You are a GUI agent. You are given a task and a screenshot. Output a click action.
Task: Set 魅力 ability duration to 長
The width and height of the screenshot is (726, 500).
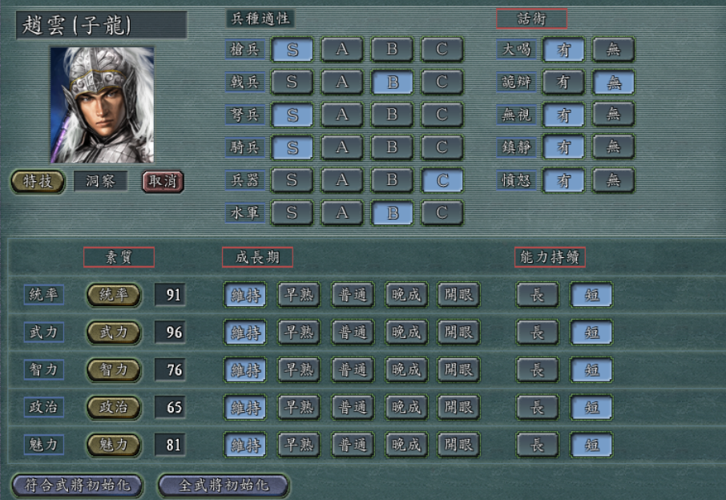[538, 445]
